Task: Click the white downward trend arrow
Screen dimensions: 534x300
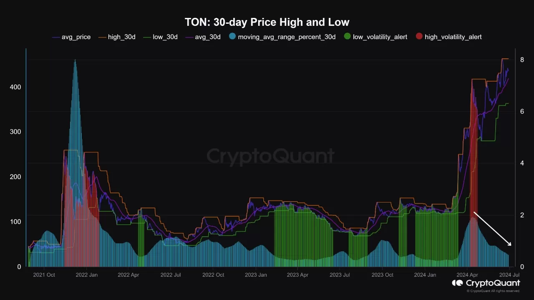Action: [492, 229]
